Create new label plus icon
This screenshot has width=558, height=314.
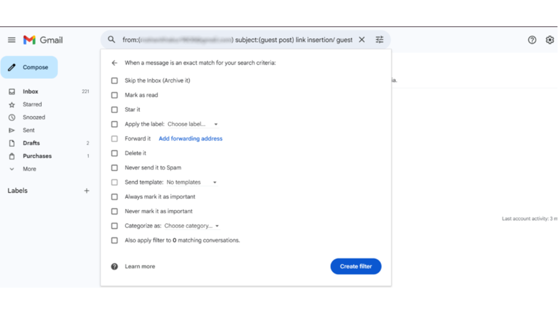(86, 190)
